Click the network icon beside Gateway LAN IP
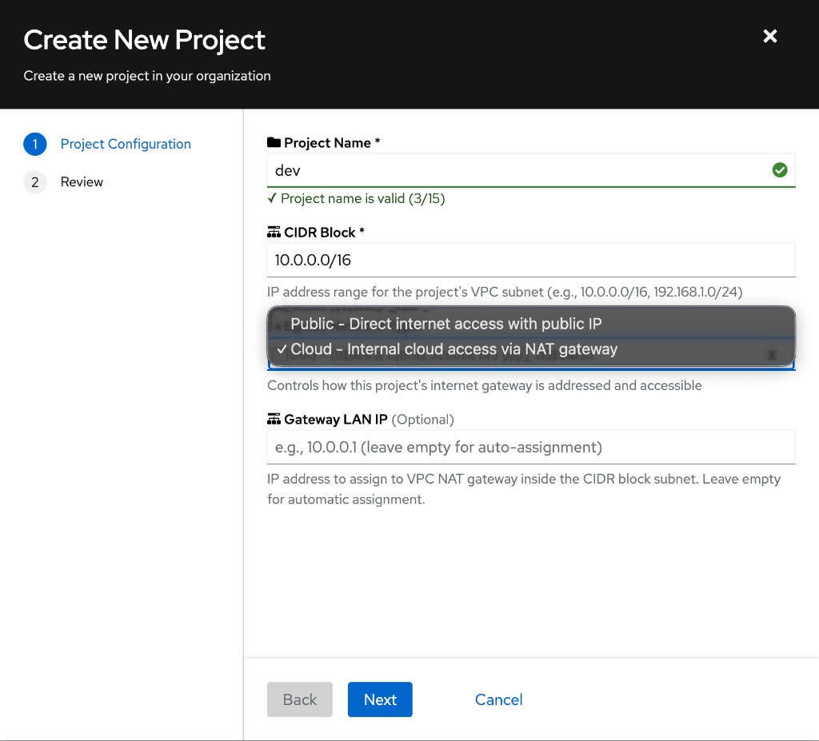 point(273,418)
